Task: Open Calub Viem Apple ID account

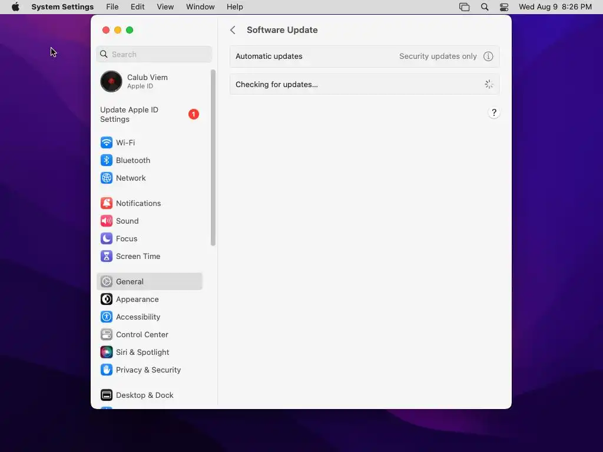Action: tap(149, 81)
